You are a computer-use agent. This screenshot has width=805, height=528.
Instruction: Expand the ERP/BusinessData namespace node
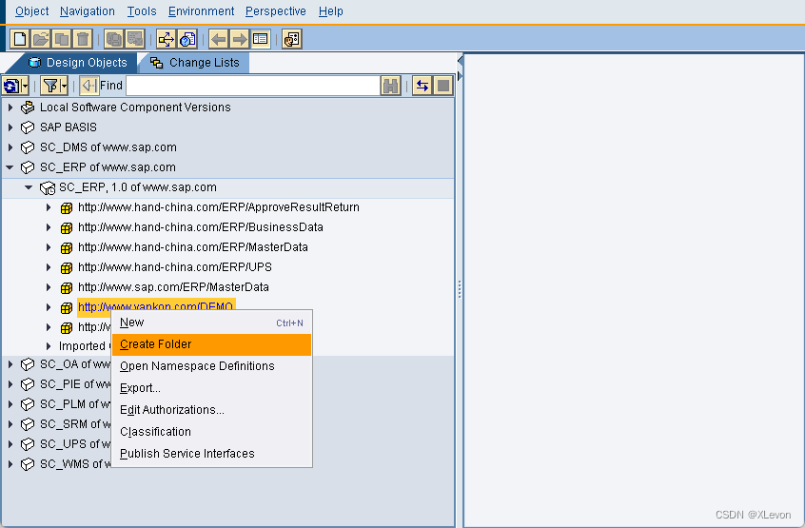pyautogui.click(x=49, y=227)
